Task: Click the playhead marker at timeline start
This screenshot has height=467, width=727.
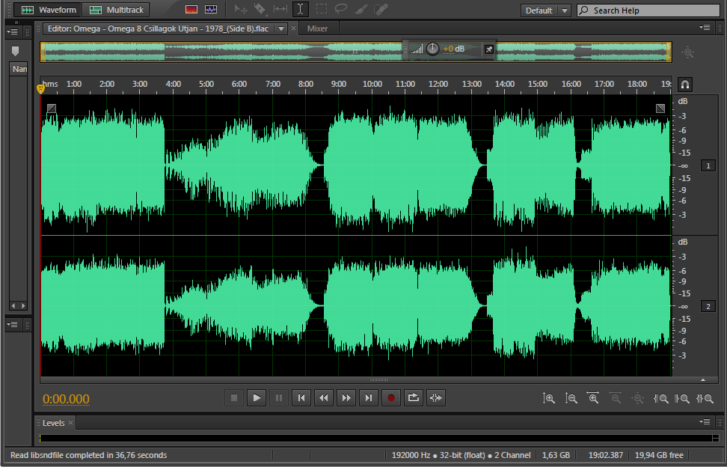Action: 41,88
